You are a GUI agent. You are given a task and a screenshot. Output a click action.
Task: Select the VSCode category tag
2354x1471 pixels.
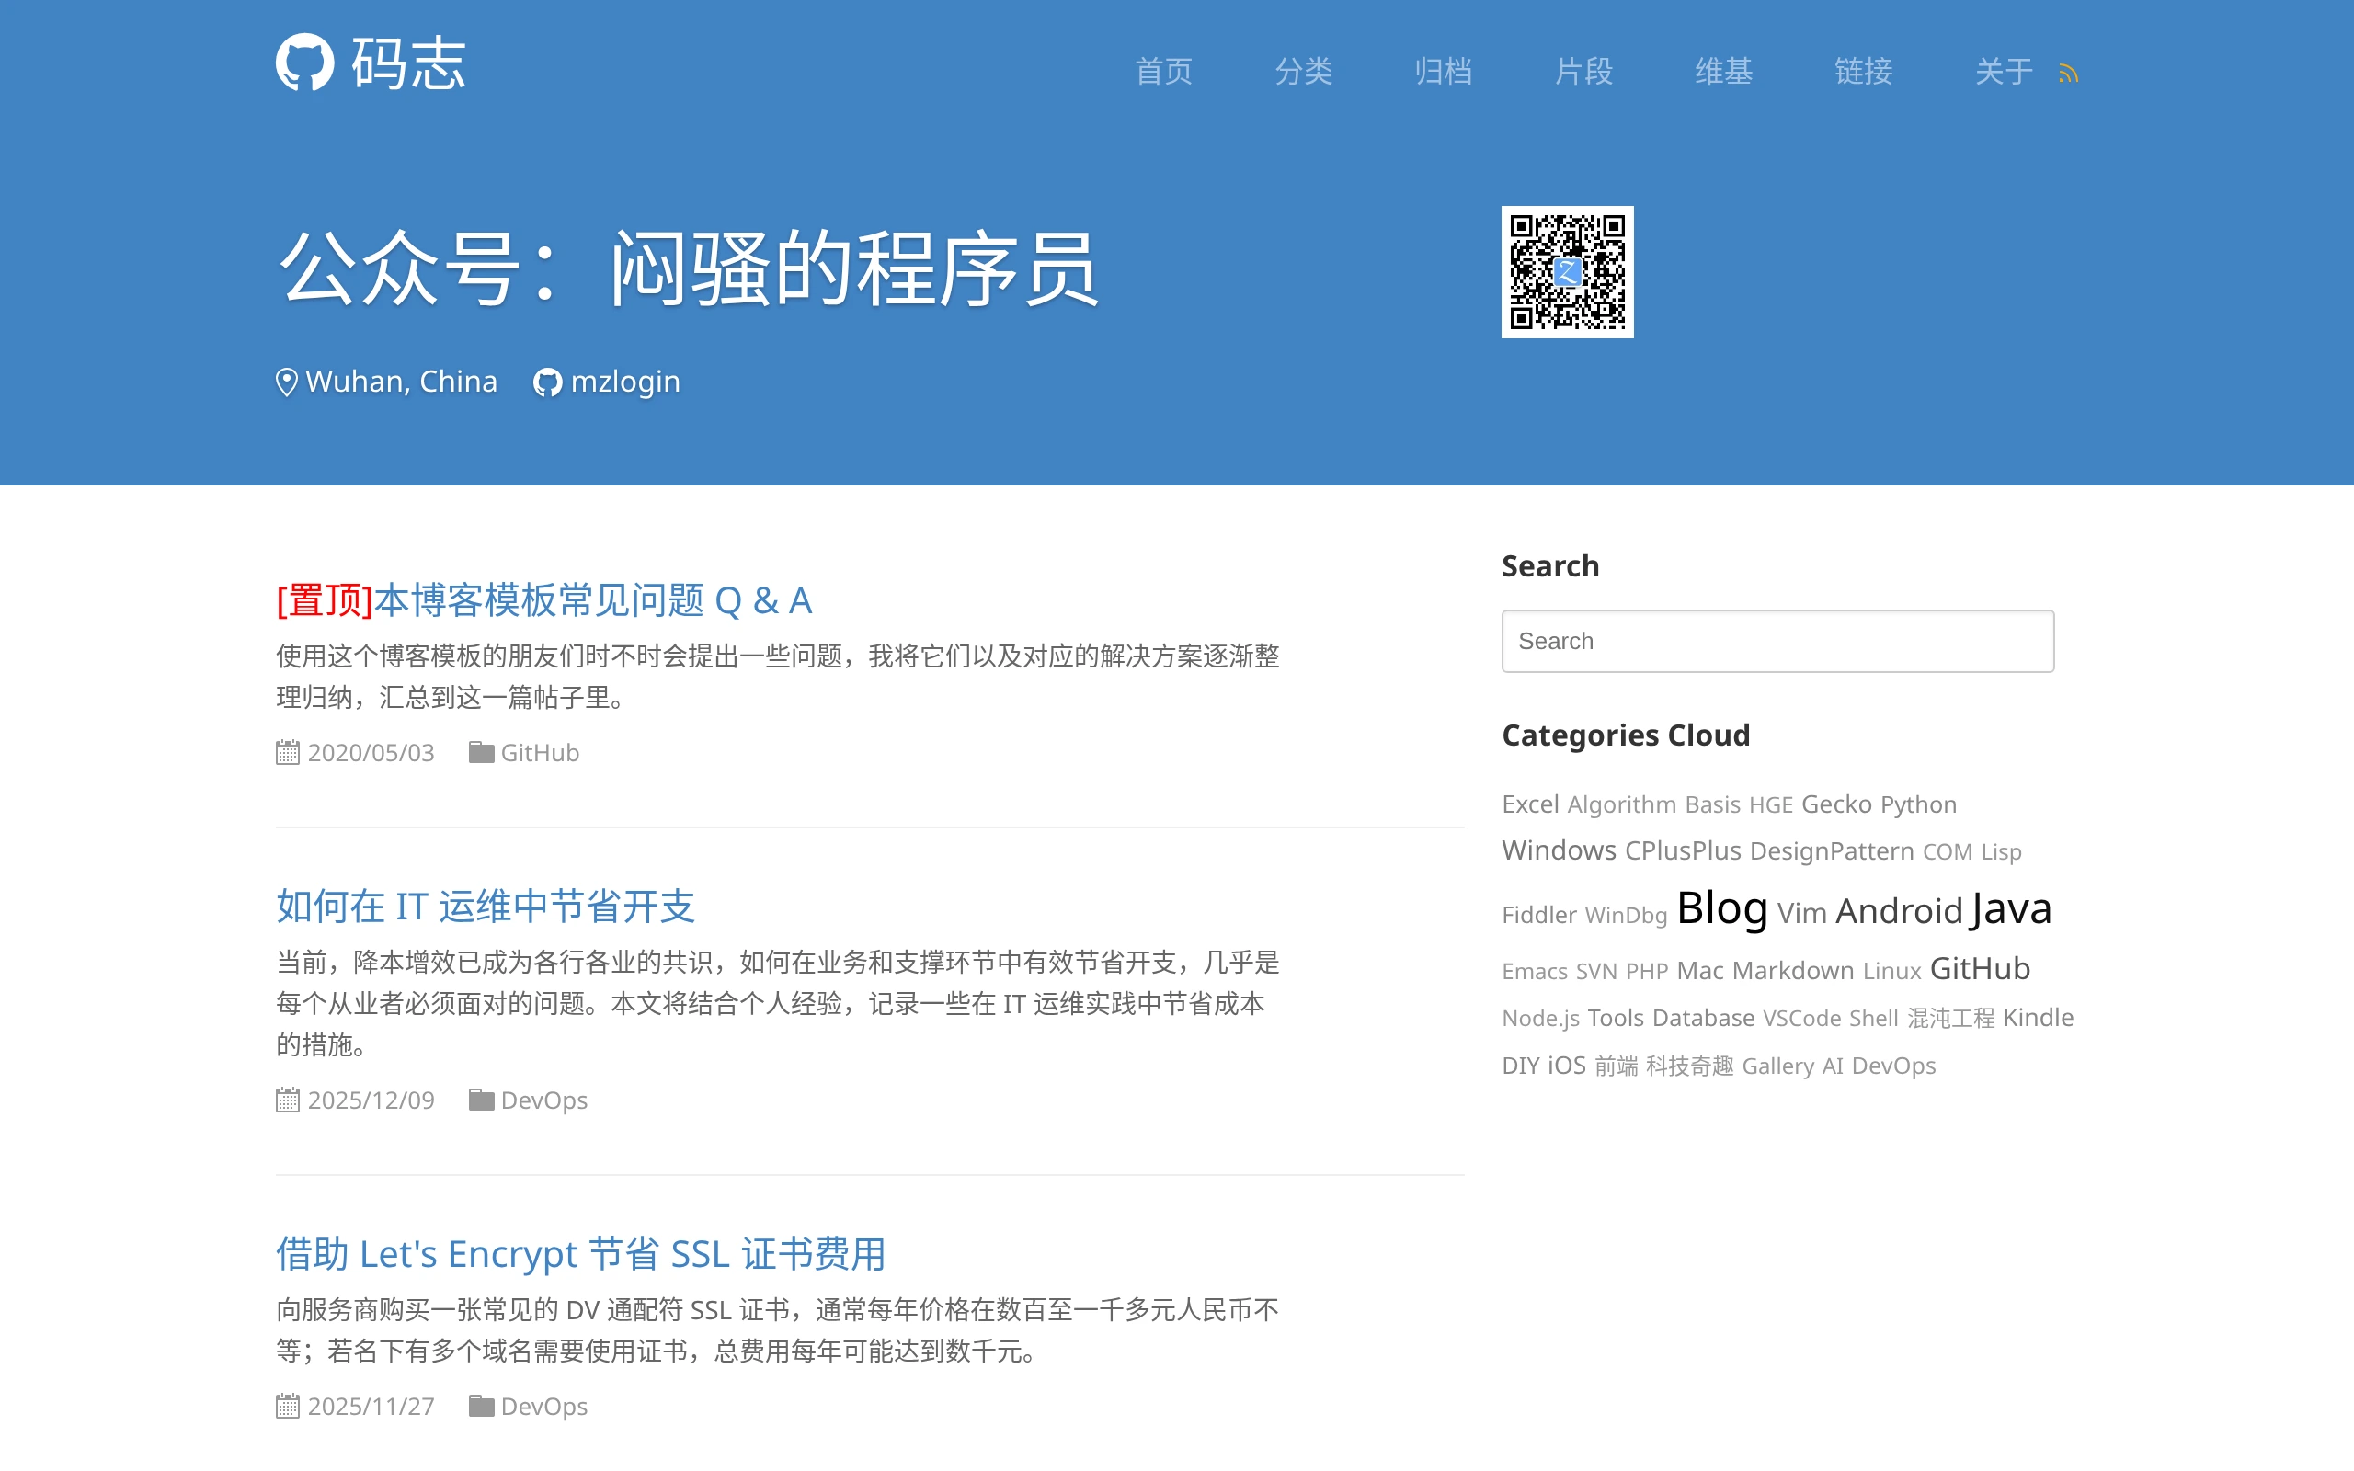point(1801,1019)
